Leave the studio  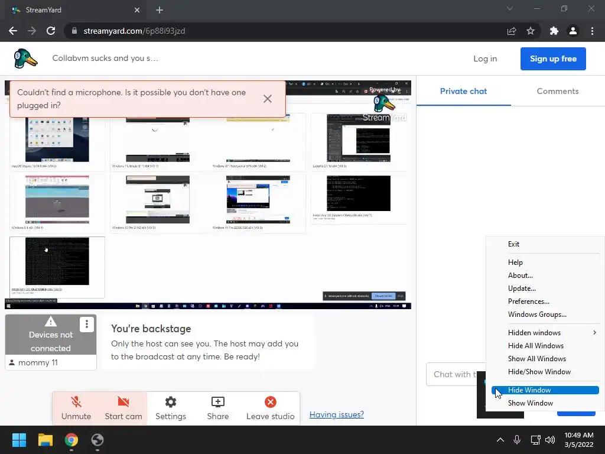coord(271,408)
